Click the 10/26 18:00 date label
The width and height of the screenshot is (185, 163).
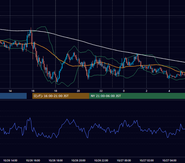click(x=55, y=160)
